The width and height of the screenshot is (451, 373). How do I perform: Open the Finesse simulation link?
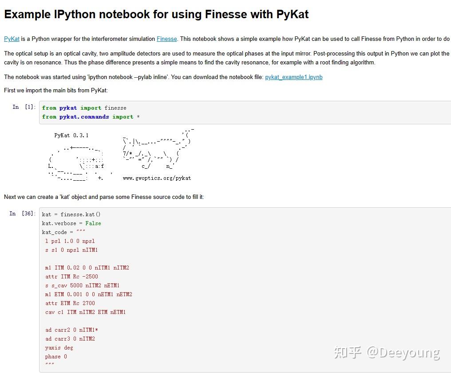coord(166,39)
